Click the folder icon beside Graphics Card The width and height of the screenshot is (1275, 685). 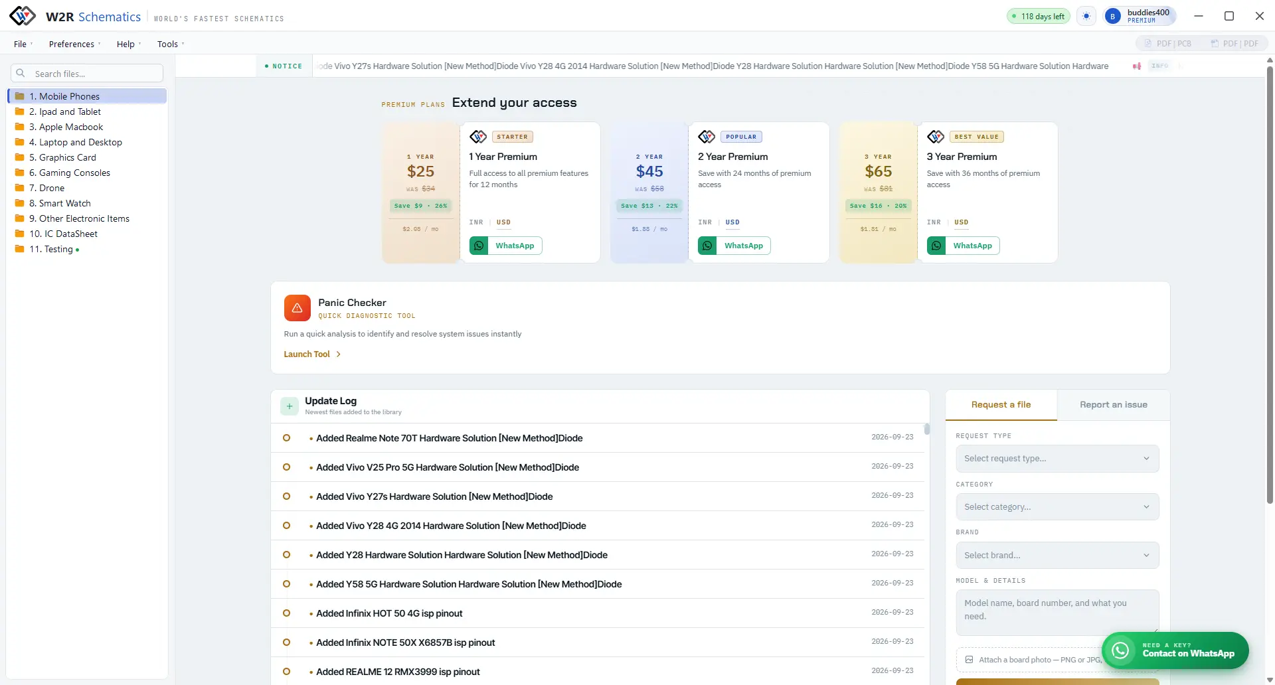tap(20, 157)
